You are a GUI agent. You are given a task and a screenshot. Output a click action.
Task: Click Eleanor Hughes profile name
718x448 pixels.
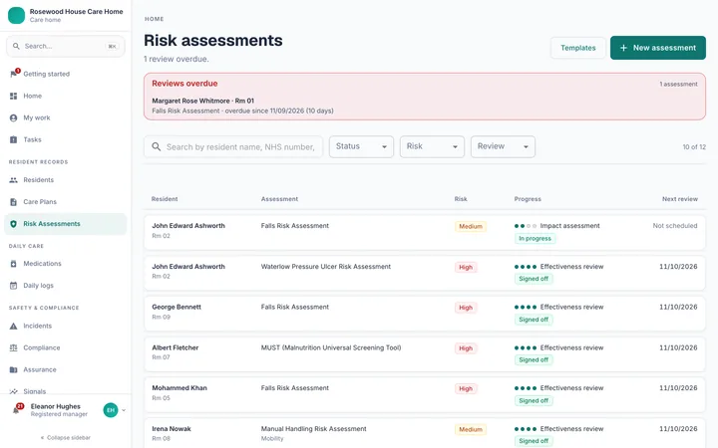(x=56, y=406)
